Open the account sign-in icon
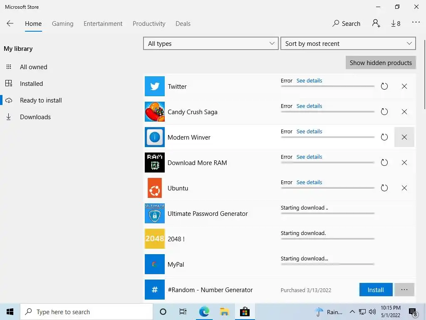This screenshot has width=426, height=320. click(376, 23)
